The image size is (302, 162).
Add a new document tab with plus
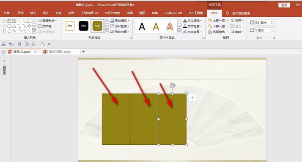(x=83, y=52)
